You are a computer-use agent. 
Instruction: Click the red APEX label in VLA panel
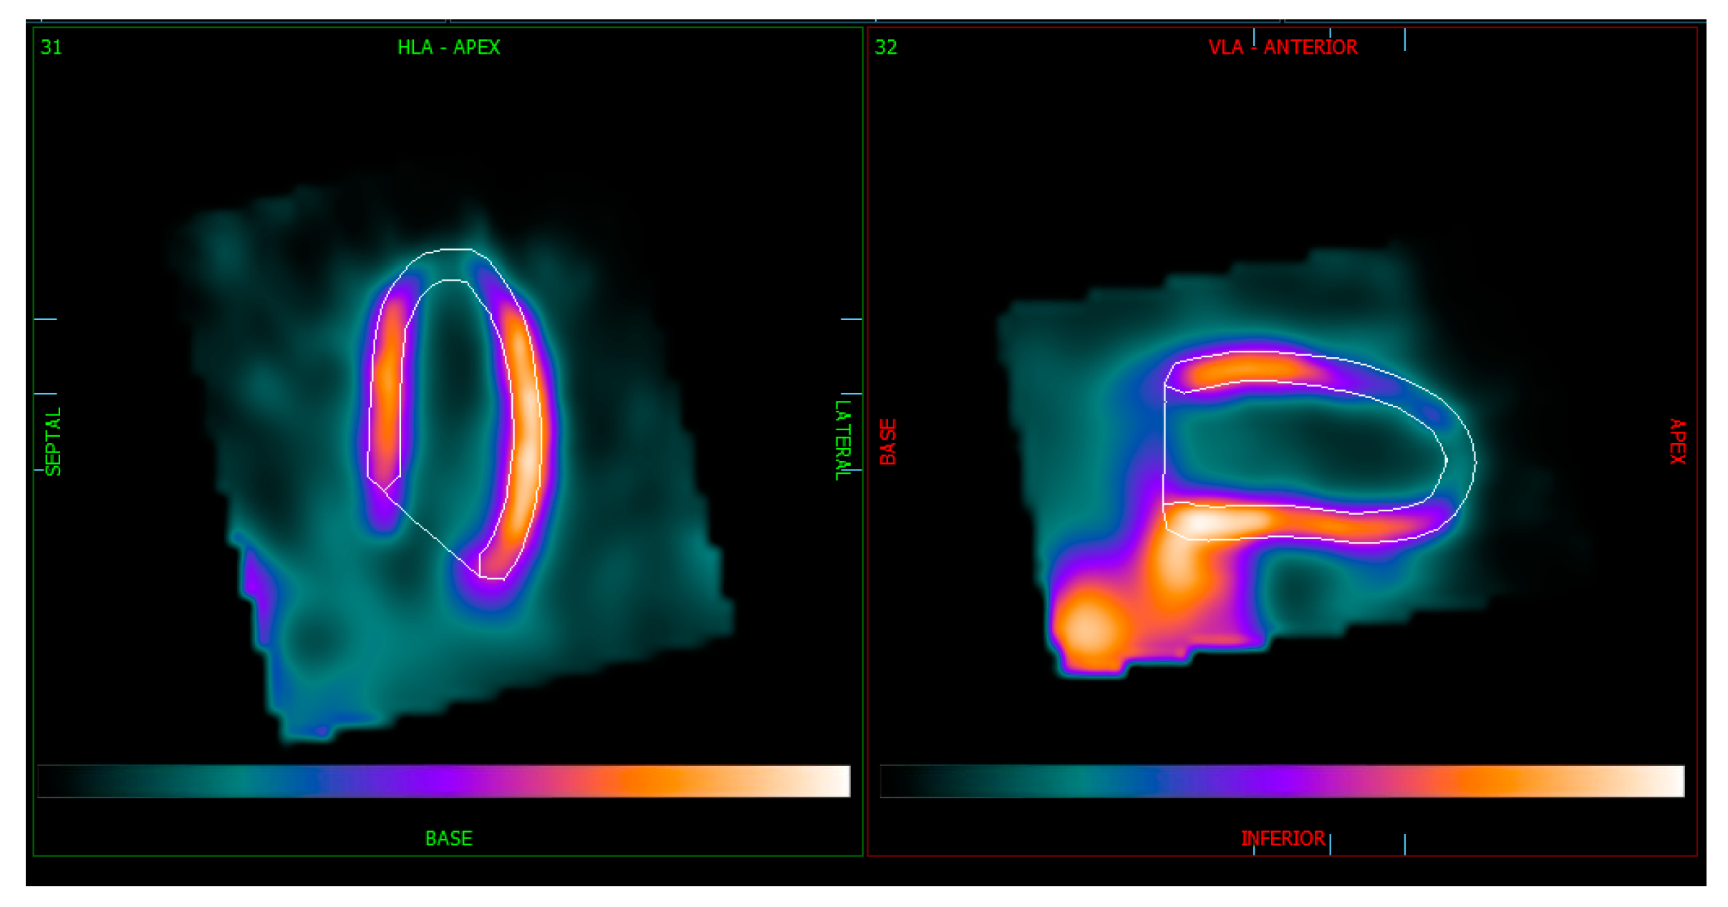(1677, 441)
